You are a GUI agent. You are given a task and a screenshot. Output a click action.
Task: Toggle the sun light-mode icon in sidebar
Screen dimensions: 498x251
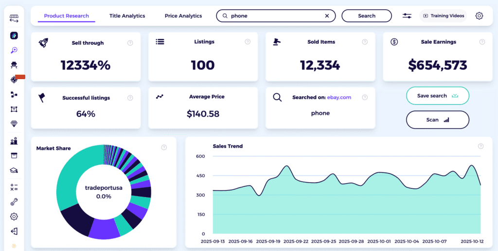tap(14, 246)
